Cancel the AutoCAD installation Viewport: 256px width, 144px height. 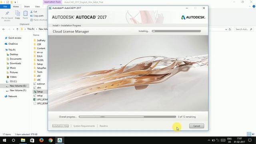click(x=196, y=126)
